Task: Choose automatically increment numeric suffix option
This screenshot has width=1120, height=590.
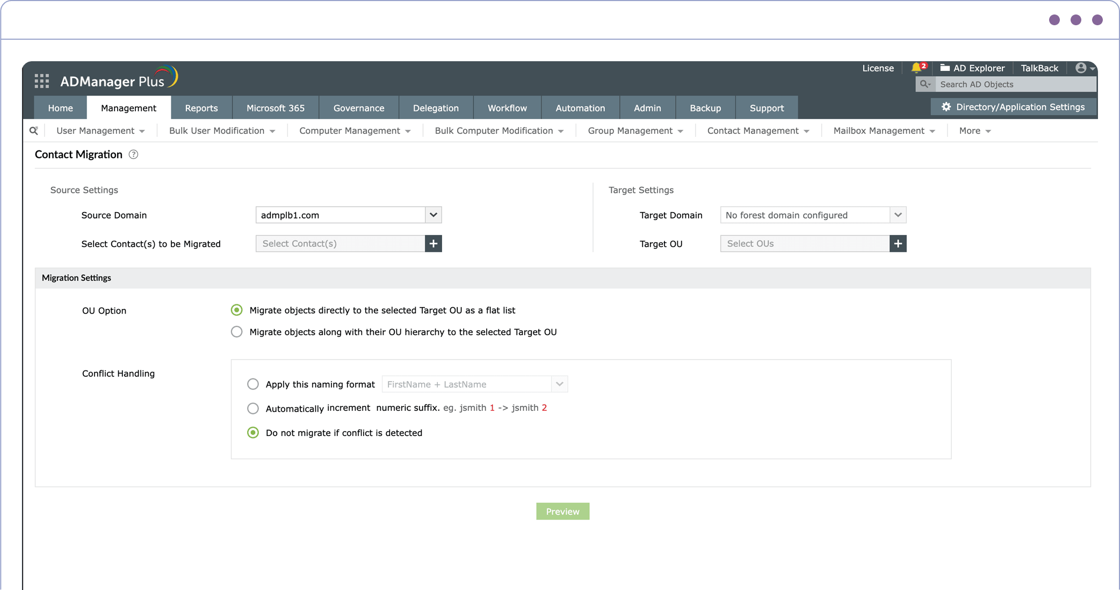Action: point(252,409)
